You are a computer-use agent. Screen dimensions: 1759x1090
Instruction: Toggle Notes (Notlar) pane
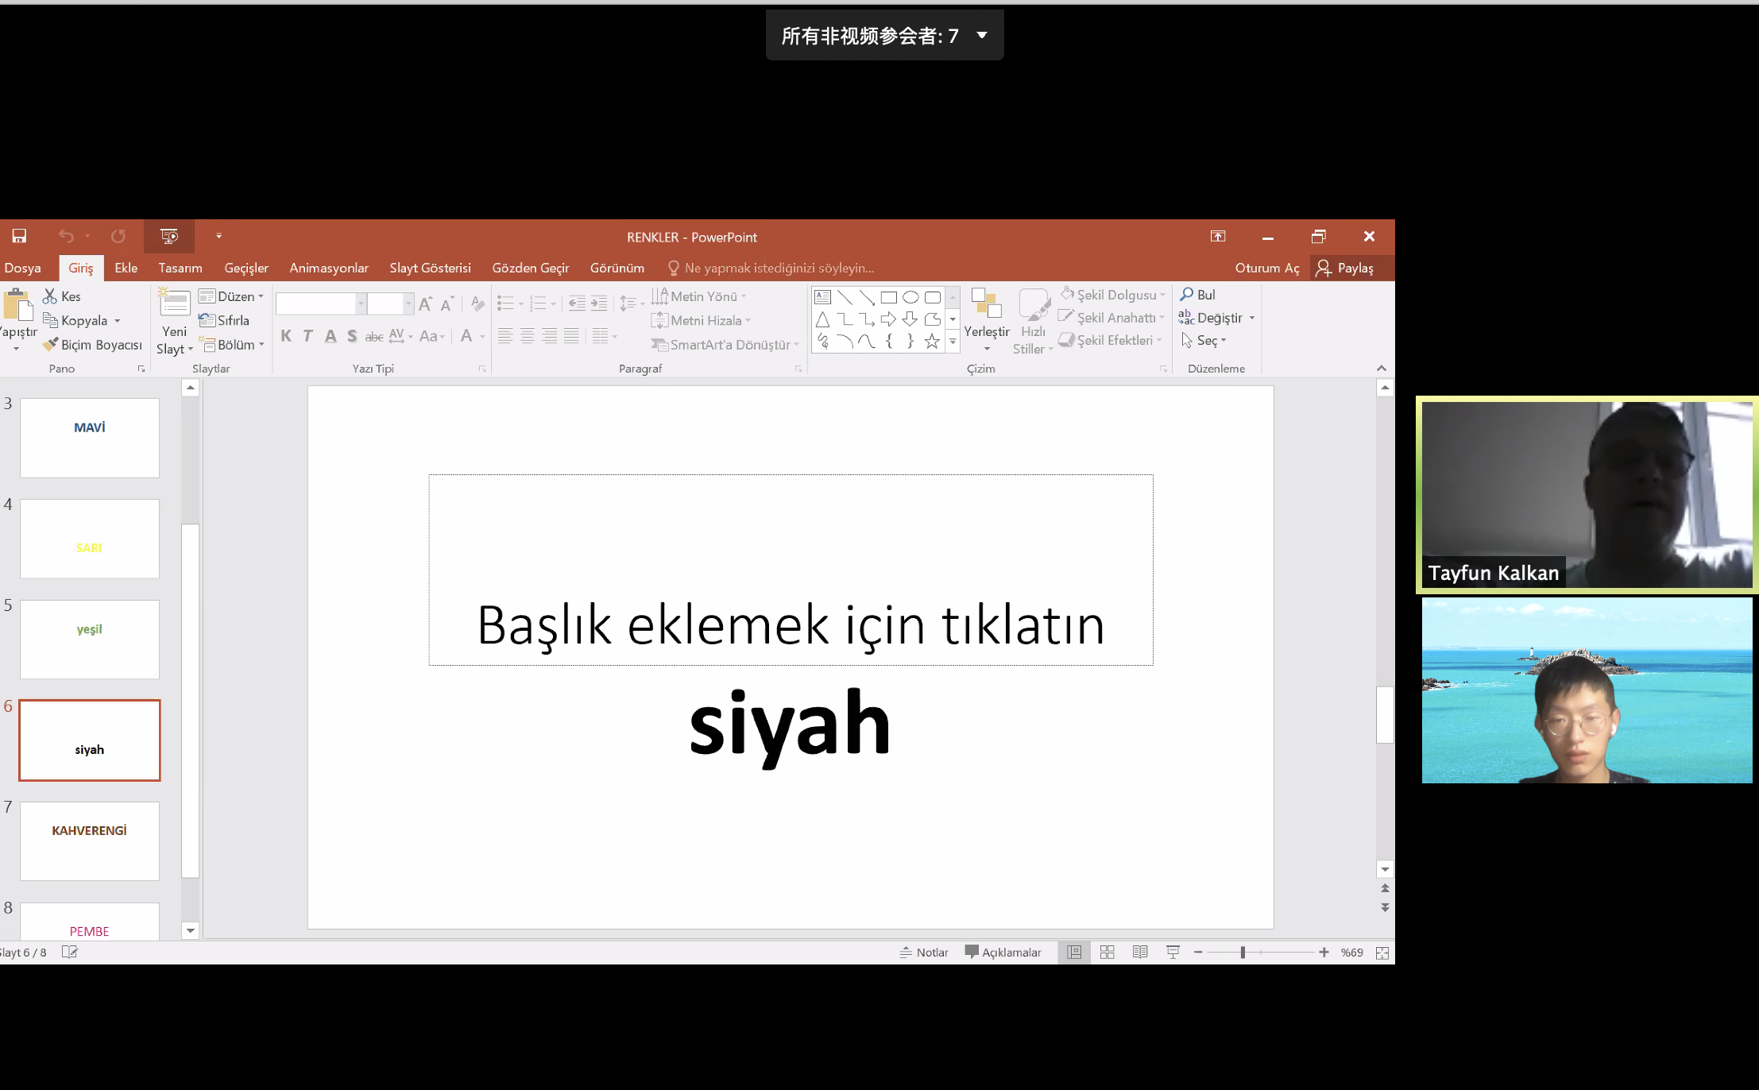click(924, 952)
